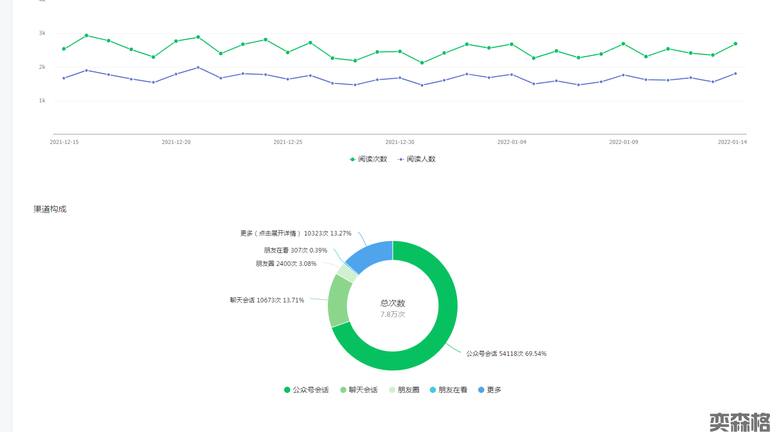This screenshot has width=770, height=432.
Task: Click the pale green 朋友圈 donut segment
Action: [x=347, y=272]
